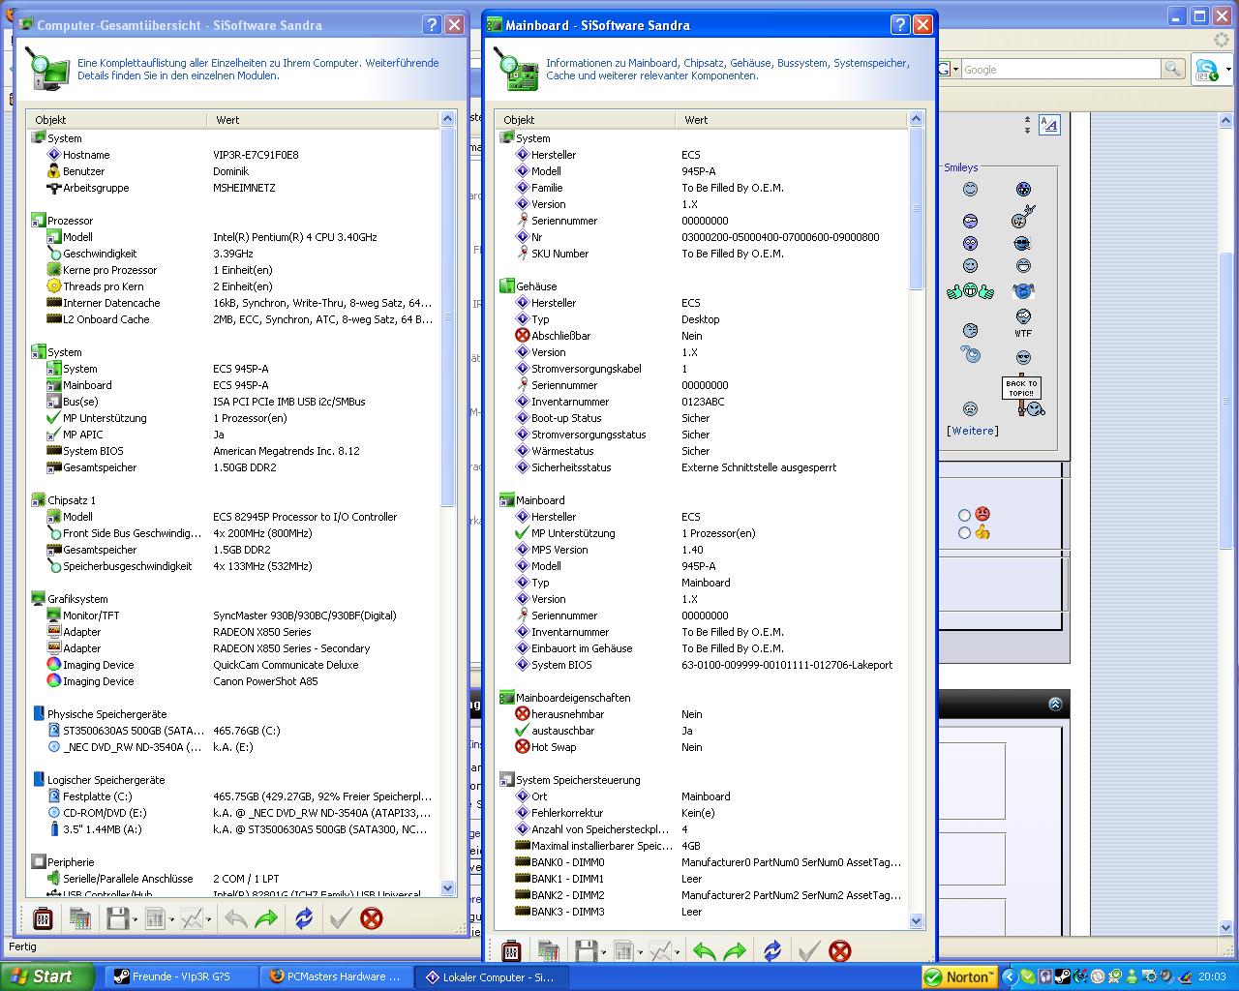Click Objekt column header in Computer-Gesamtübersicht window
The image size is (1239, 991).
coord(116,119)
